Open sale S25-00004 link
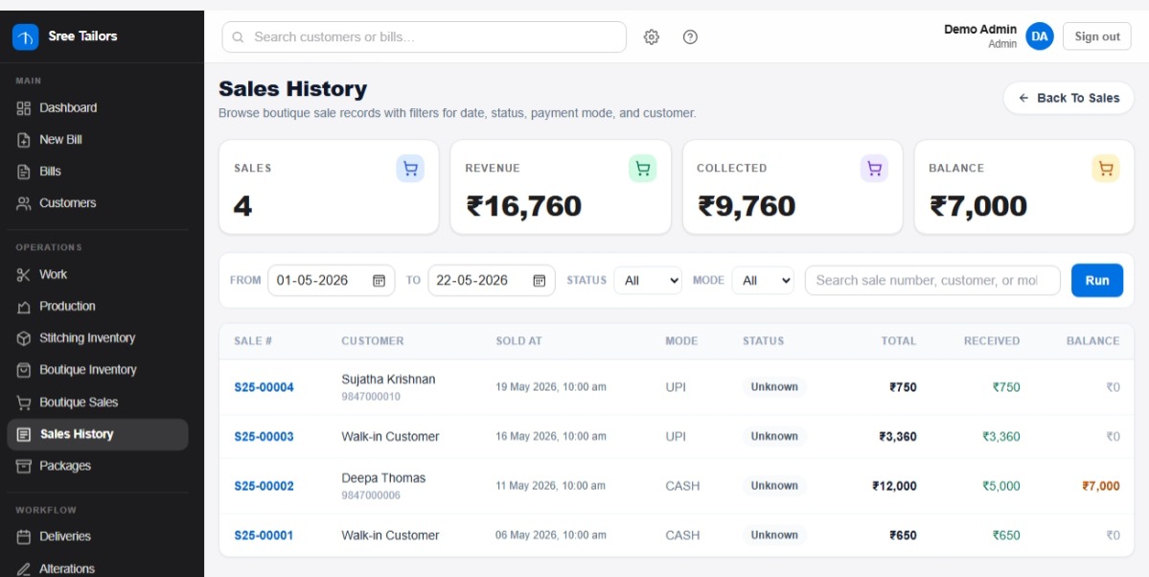Viewport: 1149px width, 577px height. 264,387
